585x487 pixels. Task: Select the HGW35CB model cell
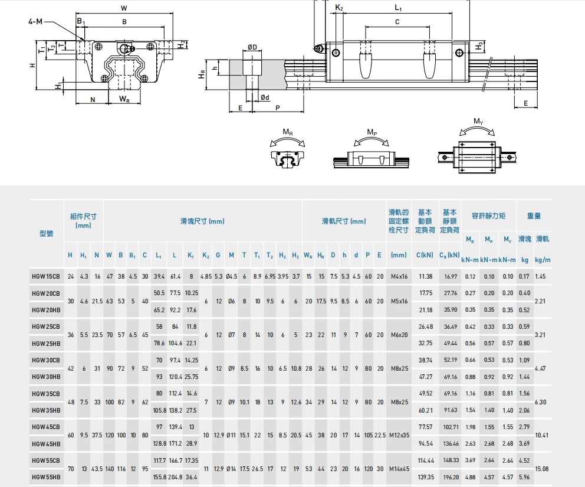[46, 394]
